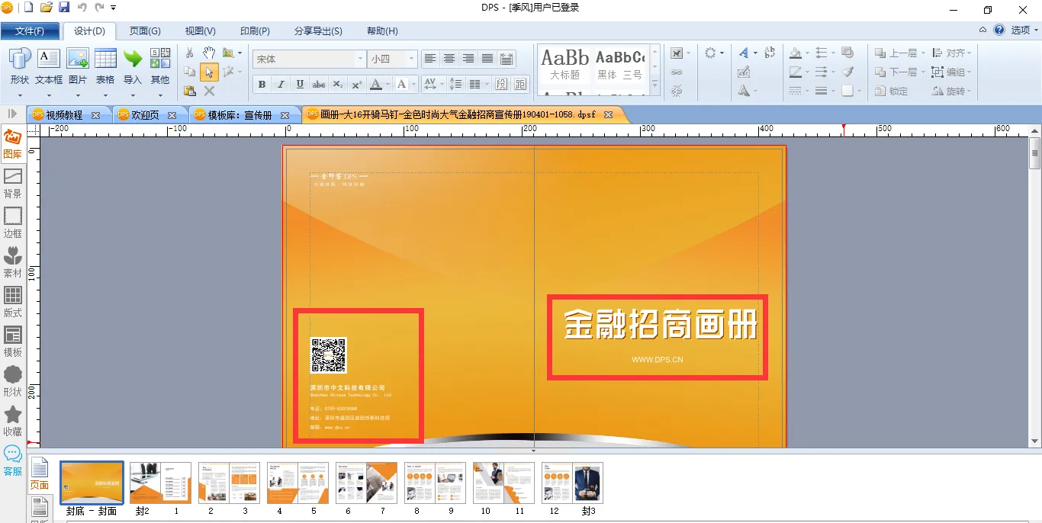1042x523 pixels.
Task: Apply the 大标题 heading style
Action: [565, 66]
